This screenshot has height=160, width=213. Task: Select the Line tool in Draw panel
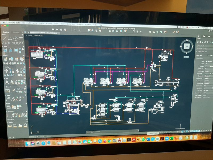pos(5,39)
